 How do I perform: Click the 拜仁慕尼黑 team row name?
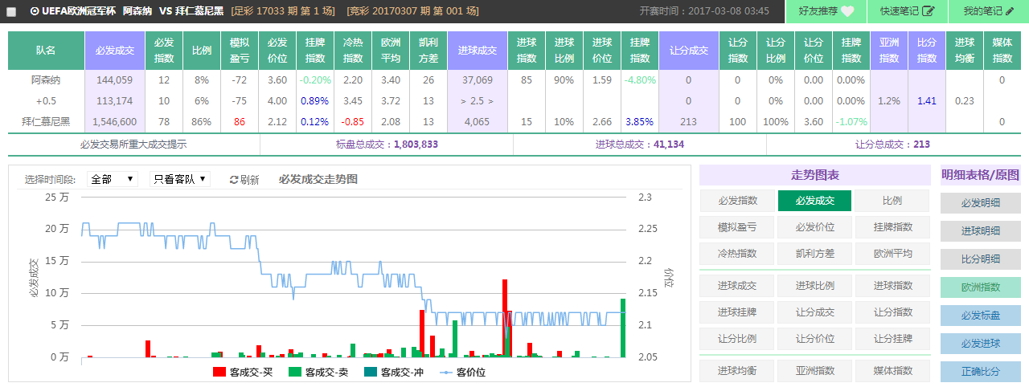point(46,121)
